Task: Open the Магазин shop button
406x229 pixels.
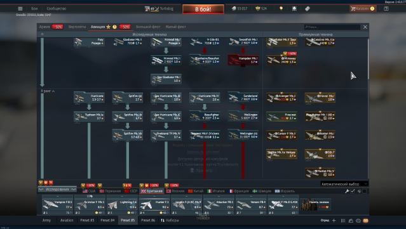Action: 363,8
